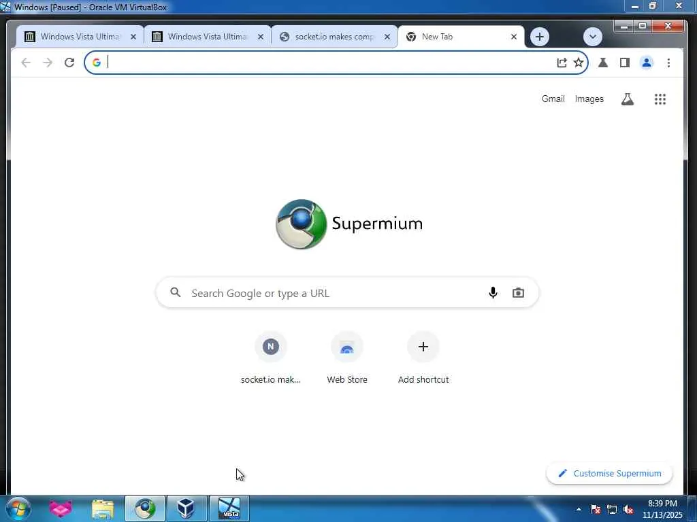Screen dimensions: 697x522
Task: Open the network tray icon
Action: pyautogui.click(x=612, y=509)
